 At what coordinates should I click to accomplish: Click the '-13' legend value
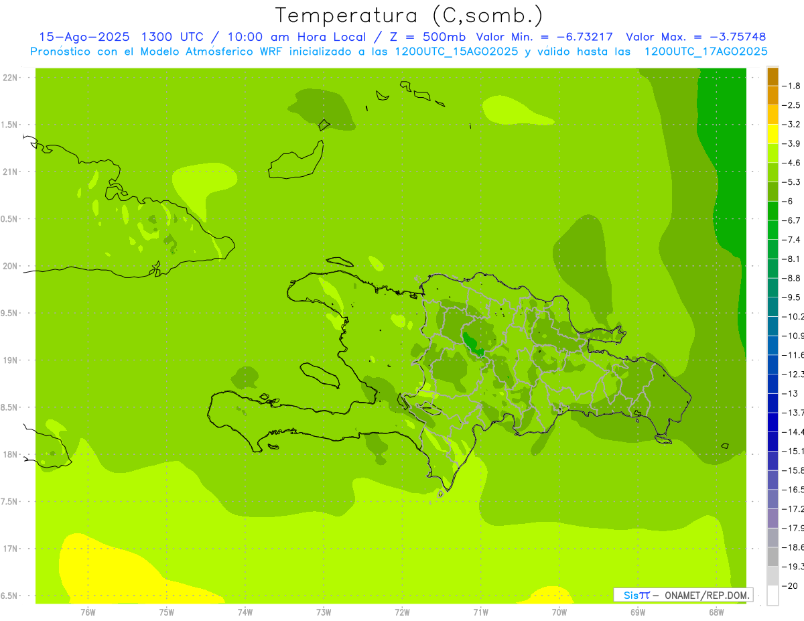(x=791, y=394)
